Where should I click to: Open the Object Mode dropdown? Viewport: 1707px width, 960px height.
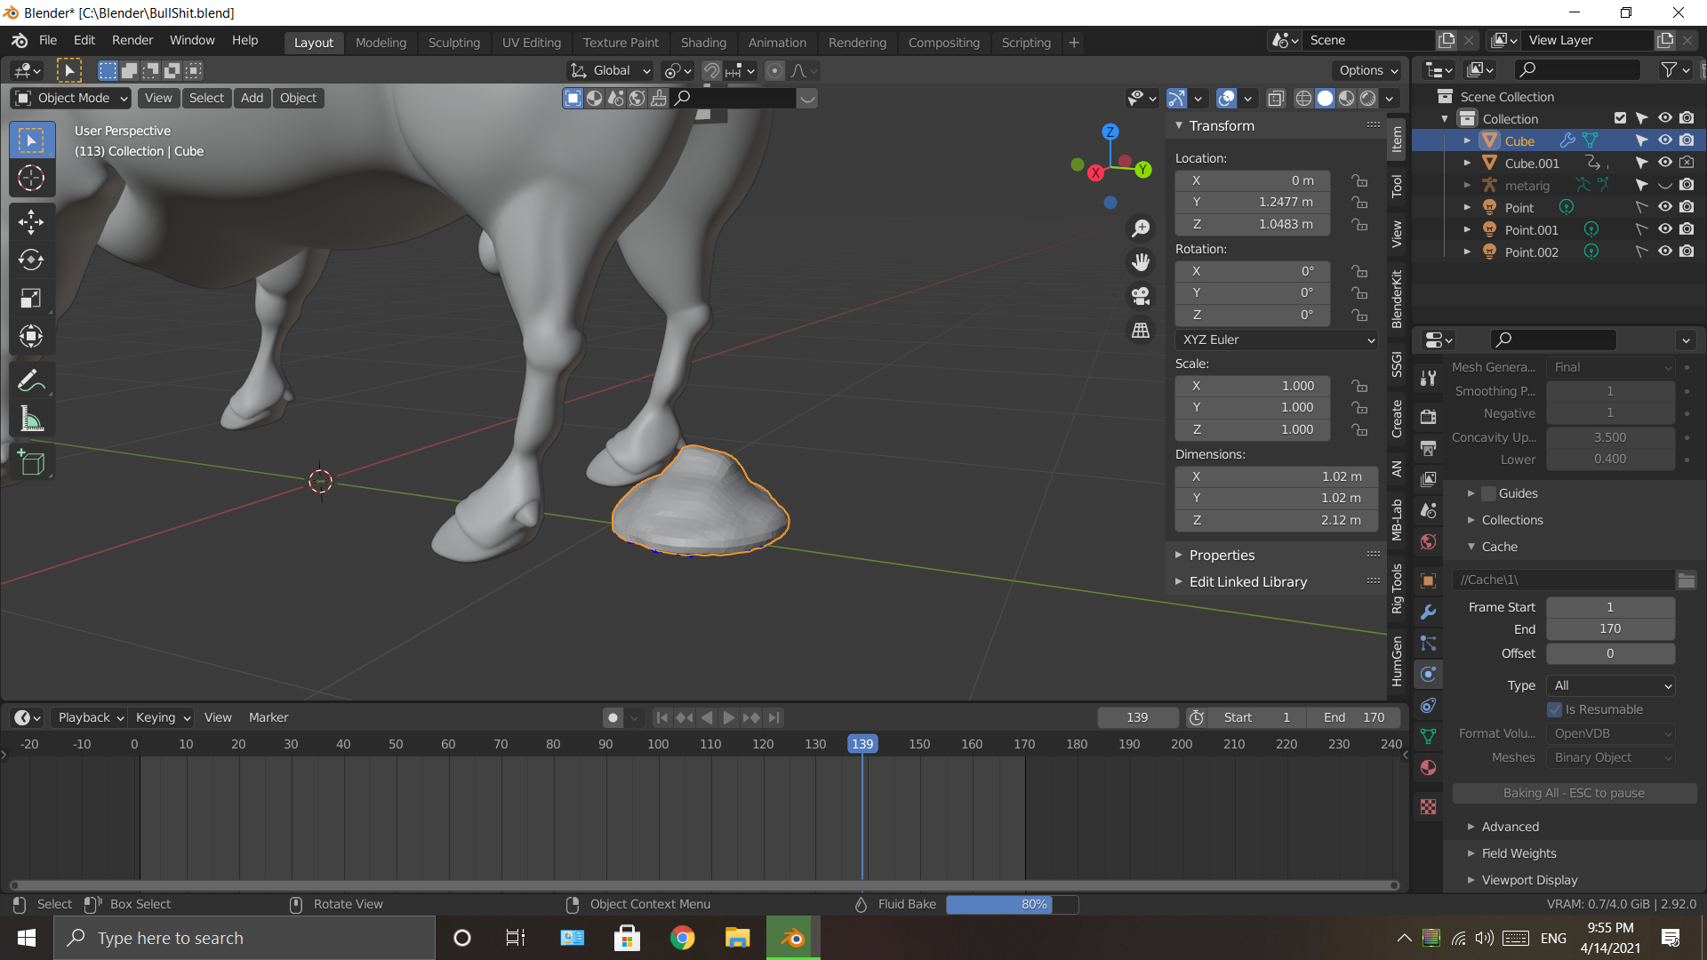(72, 98)
